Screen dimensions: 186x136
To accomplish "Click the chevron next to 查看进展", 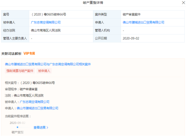I will coord(47,128).
